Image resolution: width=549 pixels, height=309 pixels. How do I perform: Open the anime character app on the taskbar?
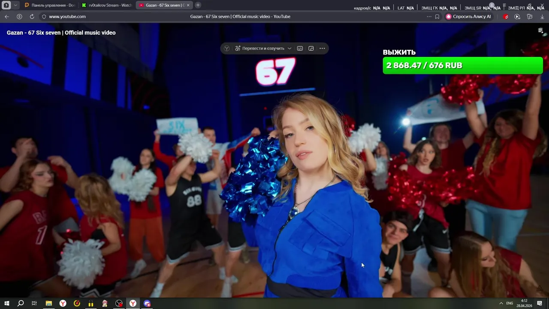coord(105,303)
